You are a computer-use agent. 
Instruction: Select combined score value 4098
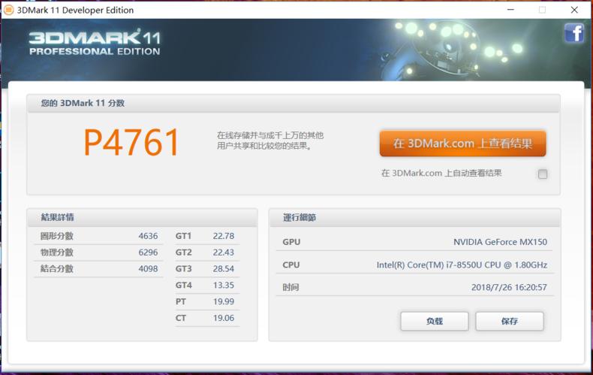148,268
